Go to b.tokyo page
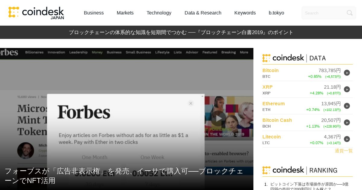Image resolution: width=362 pixels, height=190 pixels. pyautogui.click(x=276, y=13)
